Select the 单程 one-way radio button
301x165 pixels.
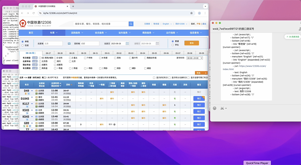pyautogui.click(x=23, y=42)
